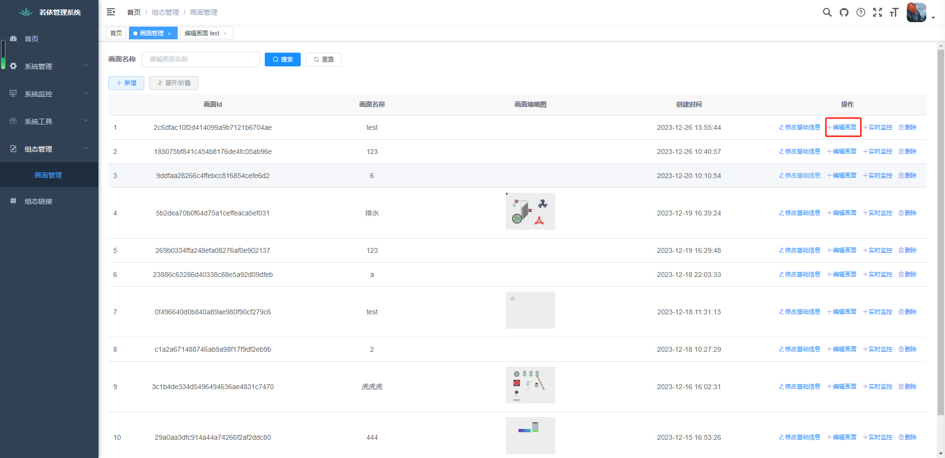Open thumbnail of row 7 test
This screenshot has height=458, width=945.
tap(531, 310)
